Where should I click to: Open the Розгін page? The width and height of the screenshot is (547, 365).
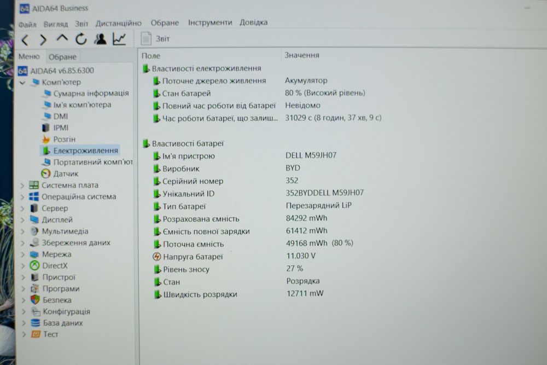[65, 139]
